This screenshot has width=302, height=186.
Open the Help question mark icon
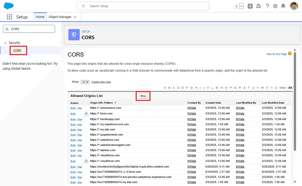tap(267, 6)
